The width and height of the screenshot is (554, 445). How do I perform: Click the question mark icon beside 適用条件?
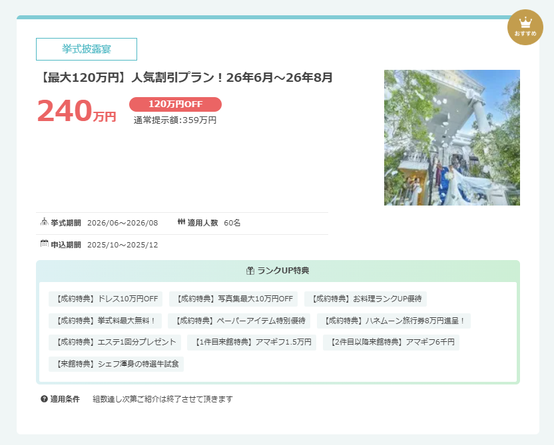pyautogui.click(x=44, y=399)
